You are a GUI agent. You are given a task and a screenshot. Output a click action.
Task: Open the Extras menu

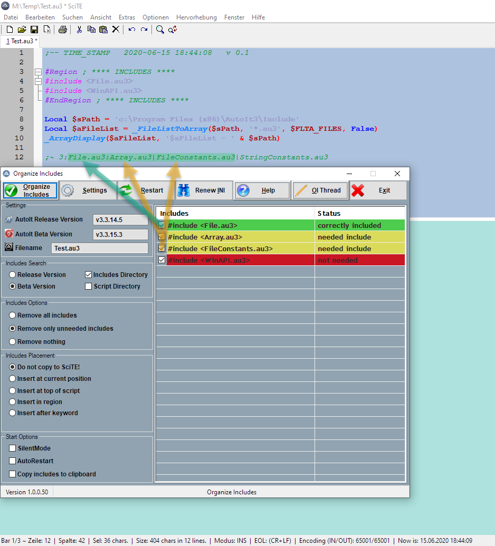pyautogui.click(x=127, y=17)
